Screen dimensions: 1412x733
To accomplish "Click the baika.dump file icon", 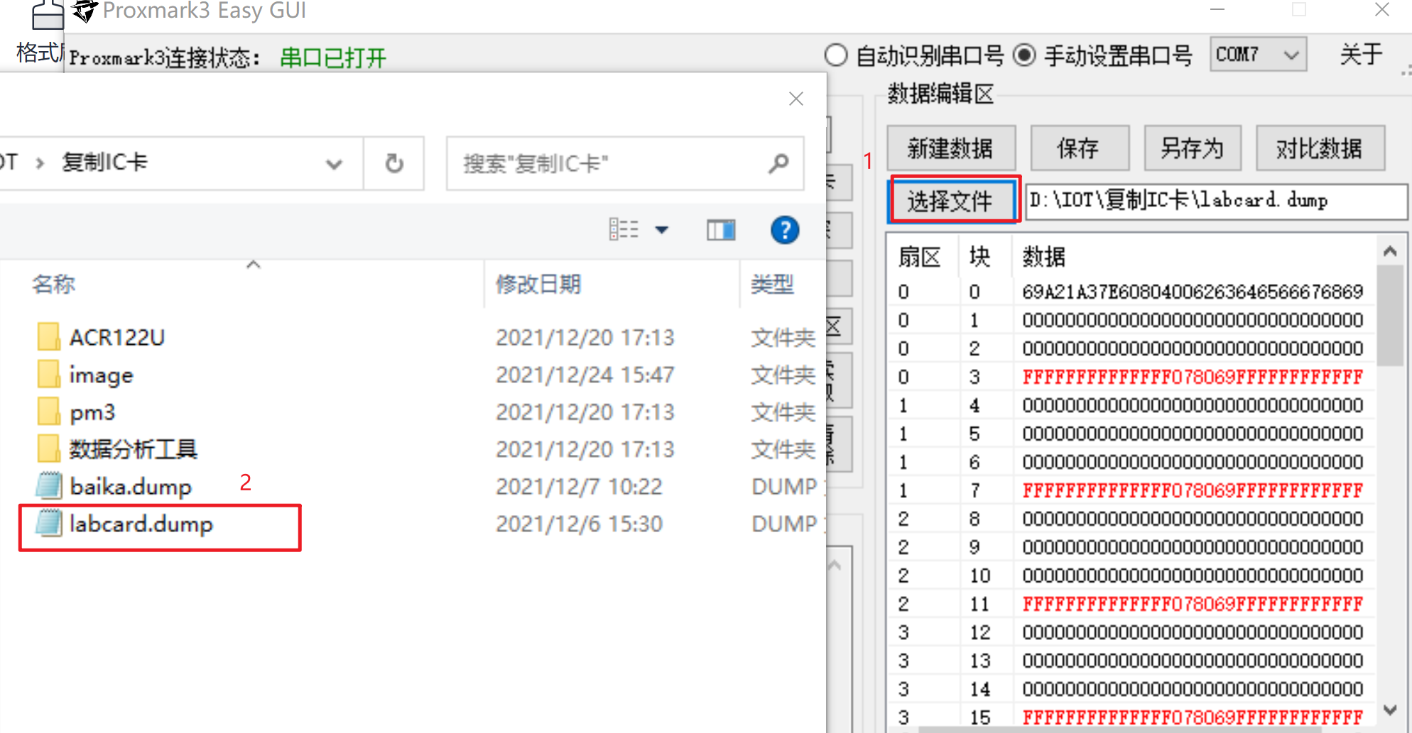I will pos(47,486).
